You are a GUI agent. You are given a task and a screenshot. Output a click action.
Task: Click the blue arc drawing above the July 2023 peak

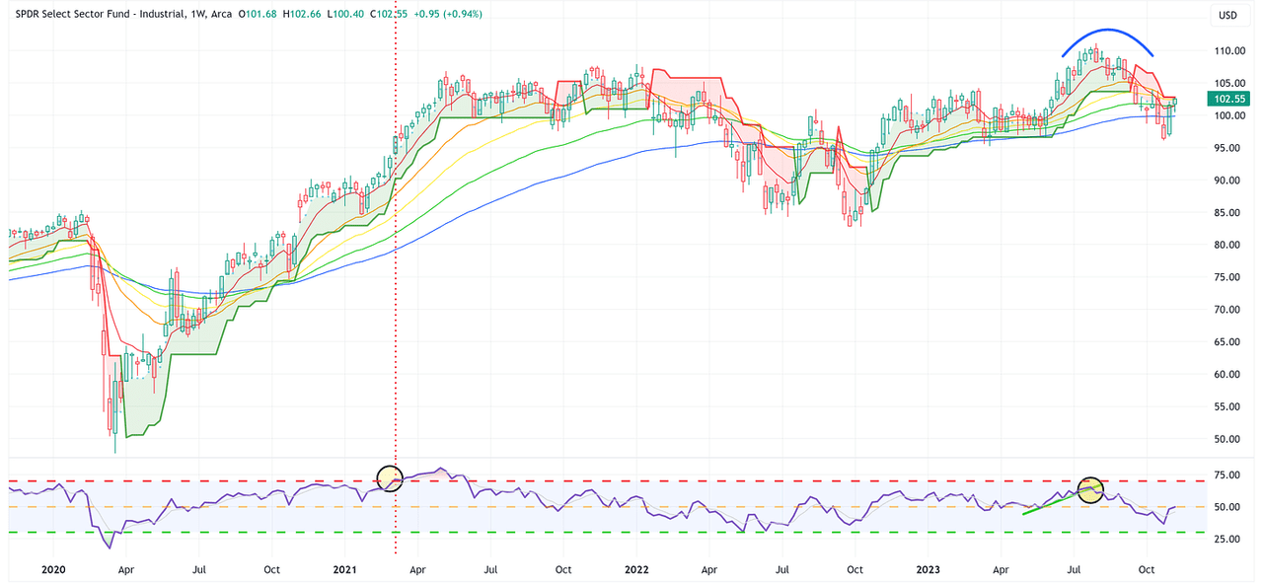(1109, 31)
